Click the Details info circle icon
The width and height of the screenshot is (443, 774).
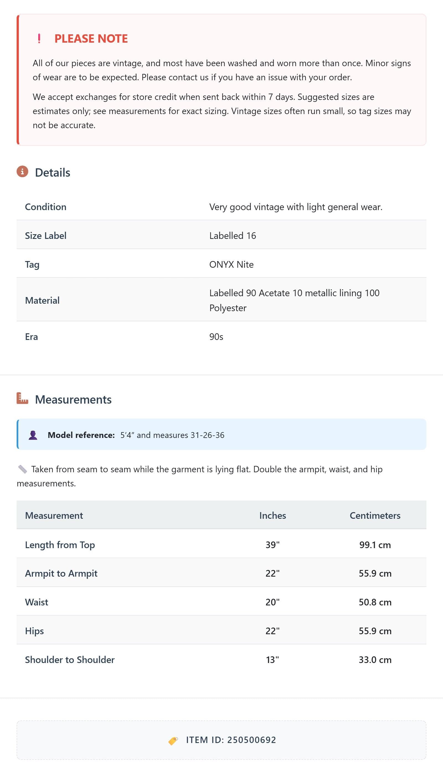pyautogui.click(x=22, y=172)
